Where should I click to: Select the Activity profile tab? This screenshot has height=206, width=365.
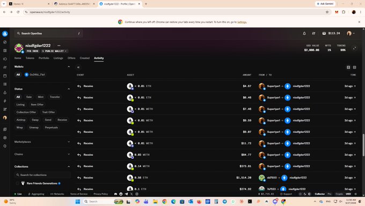point(99,58)
